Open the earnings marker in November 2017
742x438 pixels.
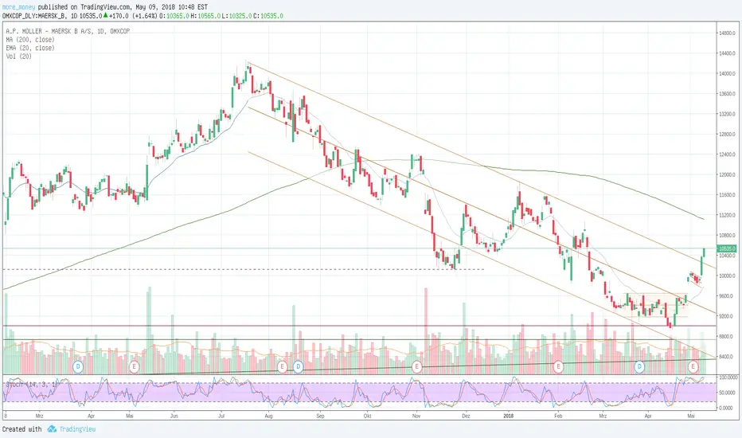(x=416, y=366)
